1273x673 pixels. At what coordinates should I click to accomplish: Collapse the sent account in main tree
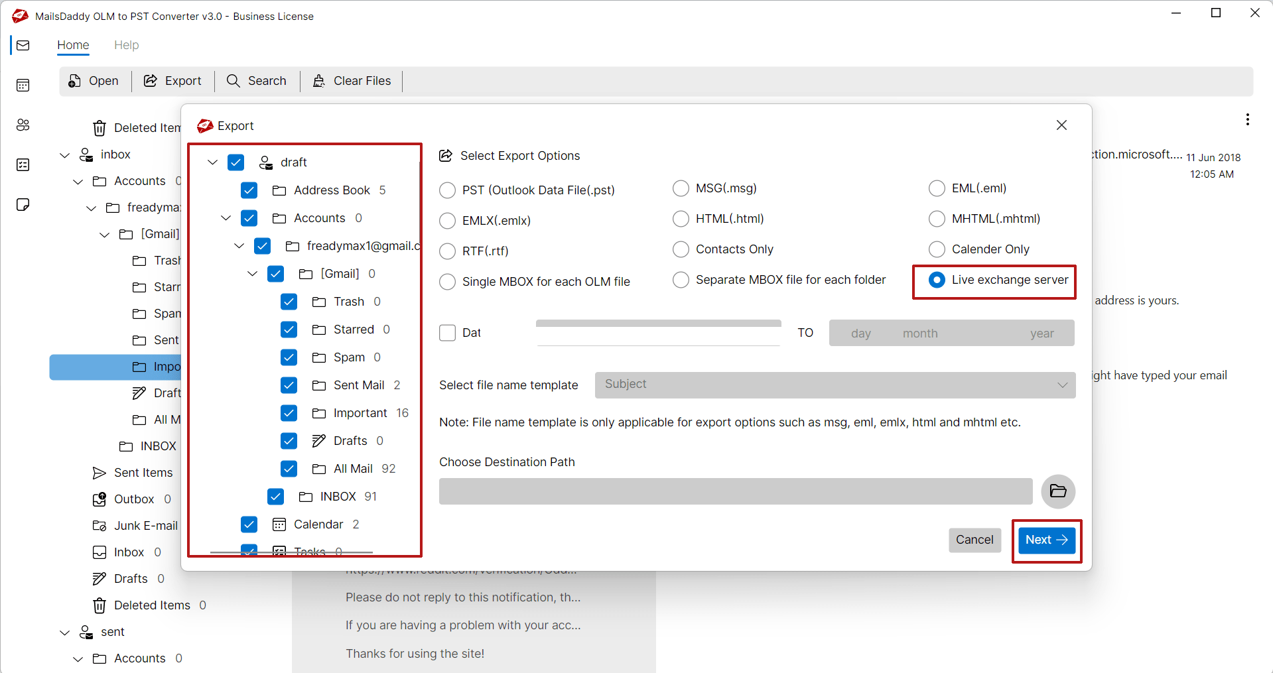64,633
